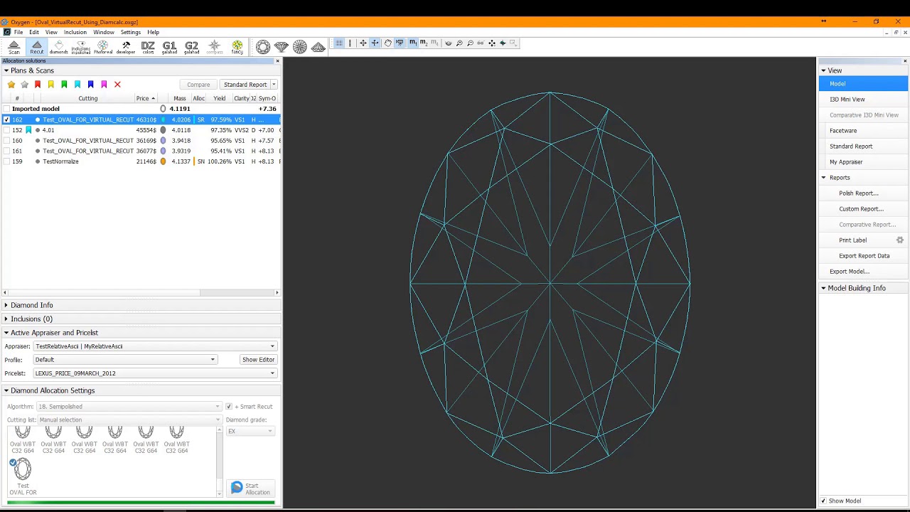Select the fancy tool icon
Viewport: 910px width, 512px height.
(237, 47)
